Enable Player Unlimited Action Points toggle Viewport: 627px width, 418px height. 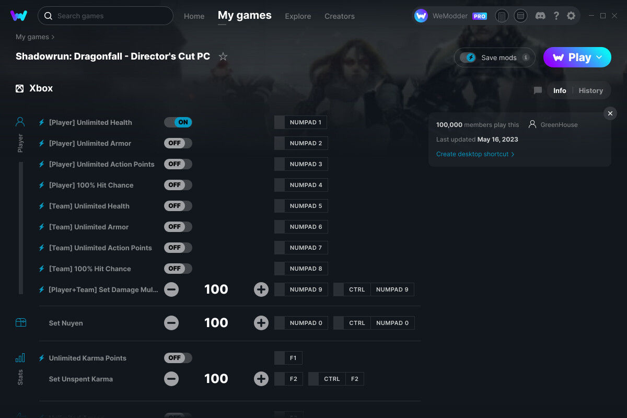[x=178, y=164]
